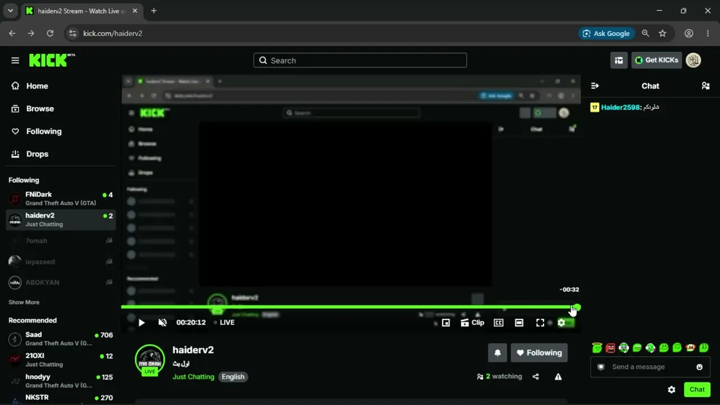Open the haiderv2 channel avatar
Screen dimensions: 720x405
150,360
